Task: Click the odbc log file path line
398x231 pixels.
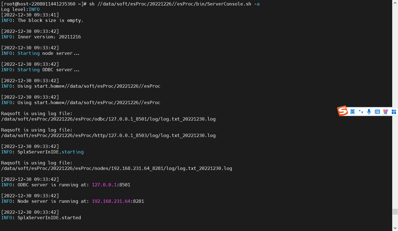Action: click(108, 119)
